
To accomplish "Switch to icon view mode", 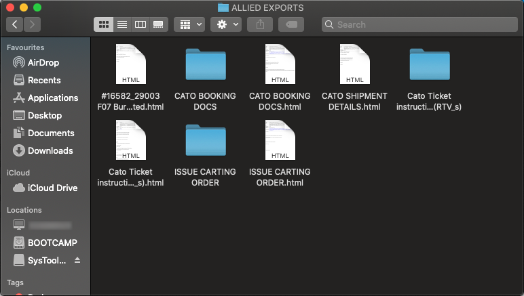I will 104,24.
